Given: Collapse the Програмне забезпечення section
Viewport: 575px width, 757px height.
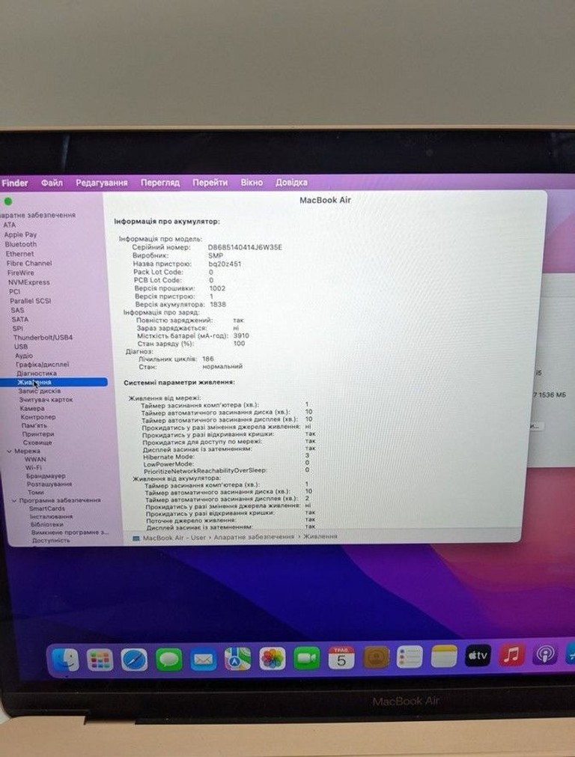Looking at the screenshot, I should coord(14,501).
